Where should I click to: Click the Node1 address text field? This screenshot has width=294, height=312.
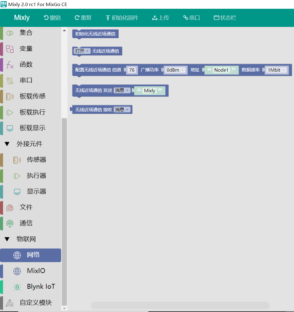click(221, 70)
